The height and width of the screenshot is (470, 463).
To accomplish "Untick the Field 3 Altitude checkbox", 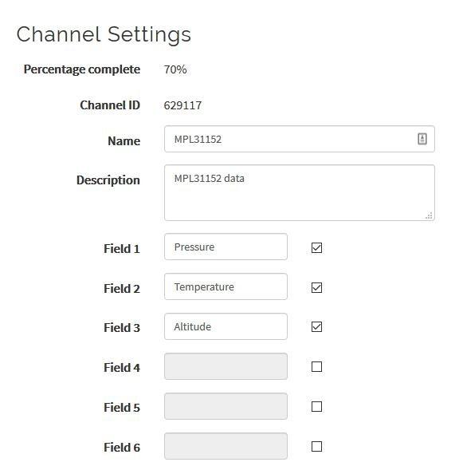I will tap(316, 326).
